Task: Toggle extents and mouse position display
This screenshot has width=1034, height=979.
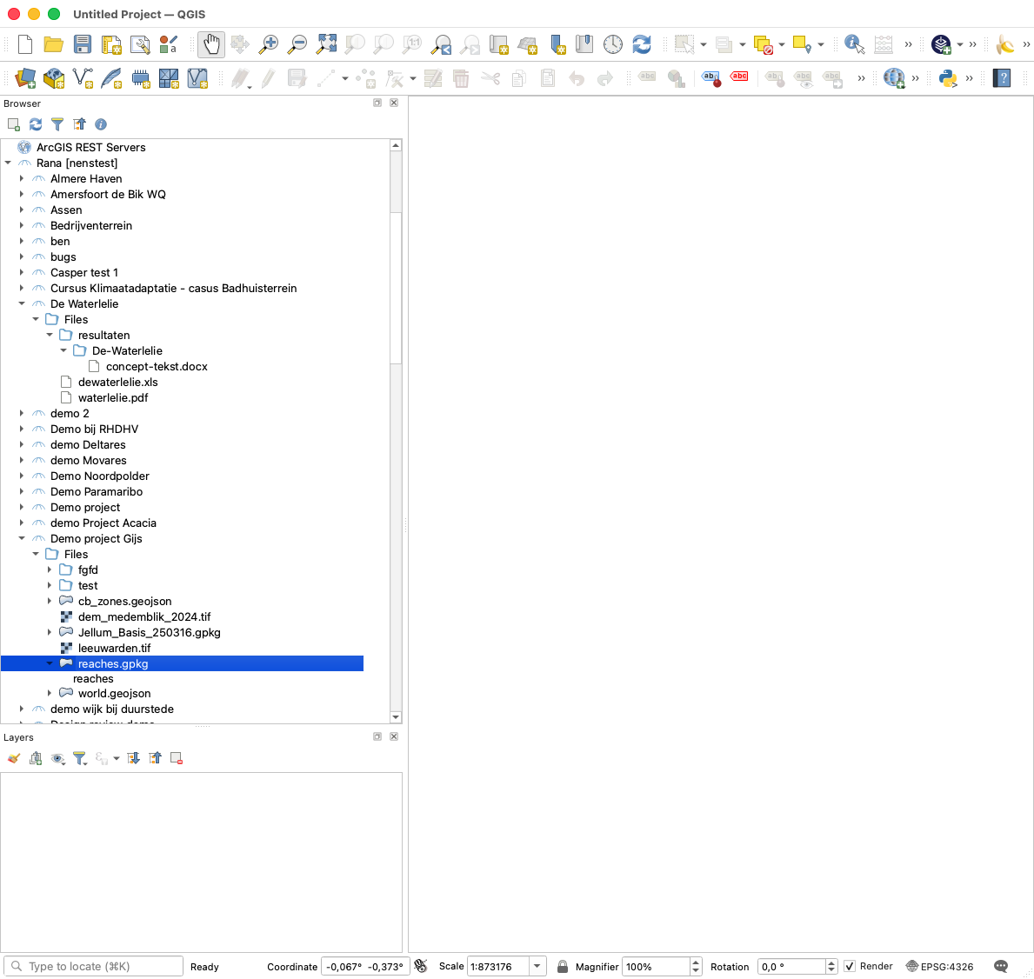Action: point(421,967)
